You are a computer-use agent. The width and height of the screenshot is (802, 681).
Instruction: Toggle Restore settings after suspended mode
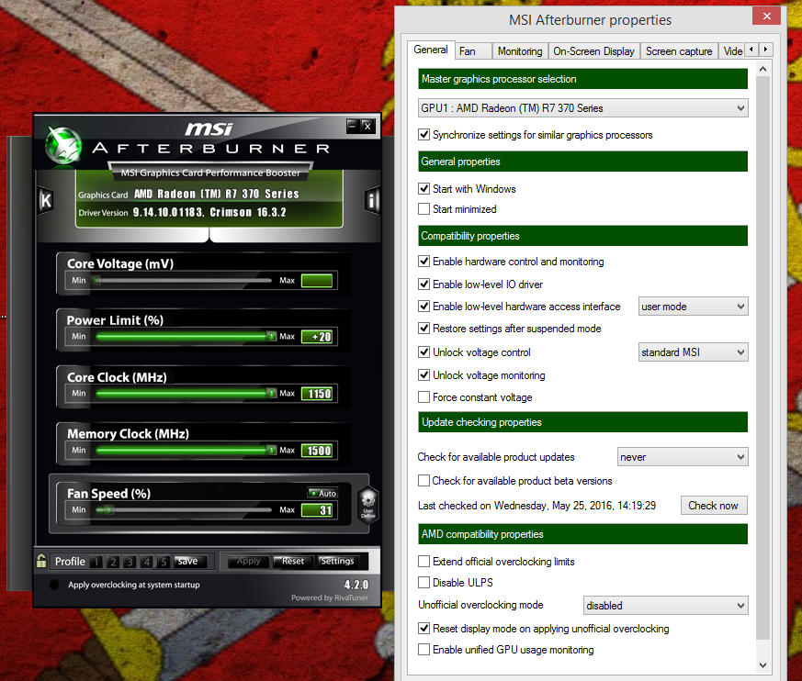coord(424,328)
